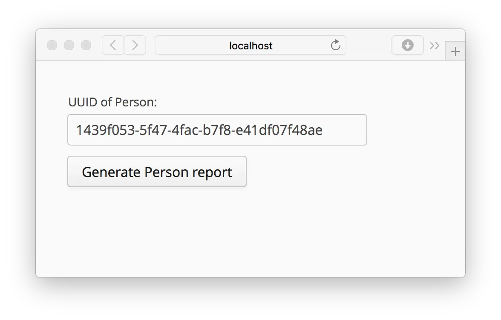Go back with the back arrow
Screen dimensions: 501x320
pyautogui.click(x=113, y=45)
